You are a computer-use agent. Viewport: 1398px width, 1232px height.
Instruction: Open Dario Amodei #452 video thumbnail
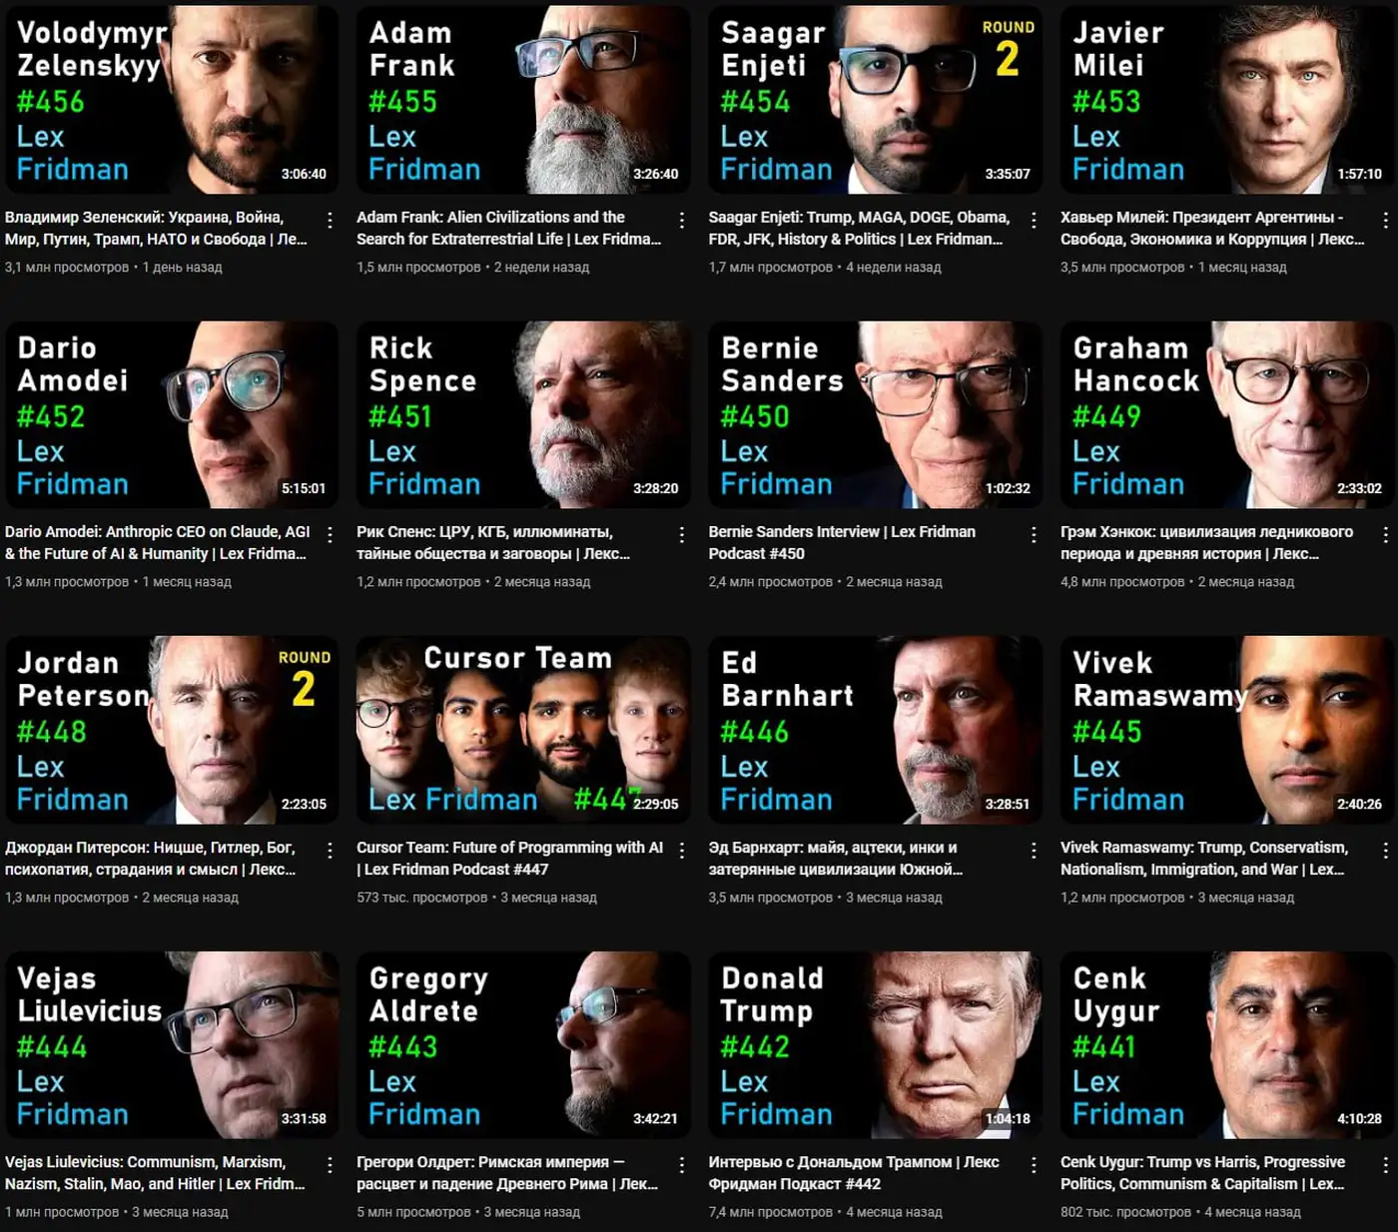click(x=172, y=414)
